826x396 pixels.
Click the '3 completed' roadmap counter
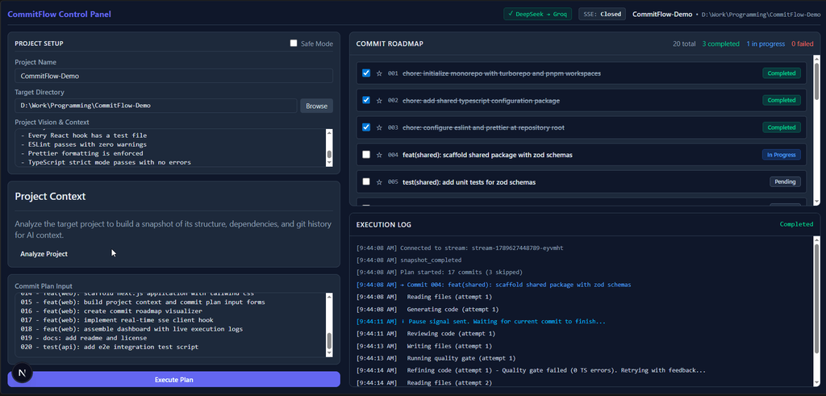point(720,44)
